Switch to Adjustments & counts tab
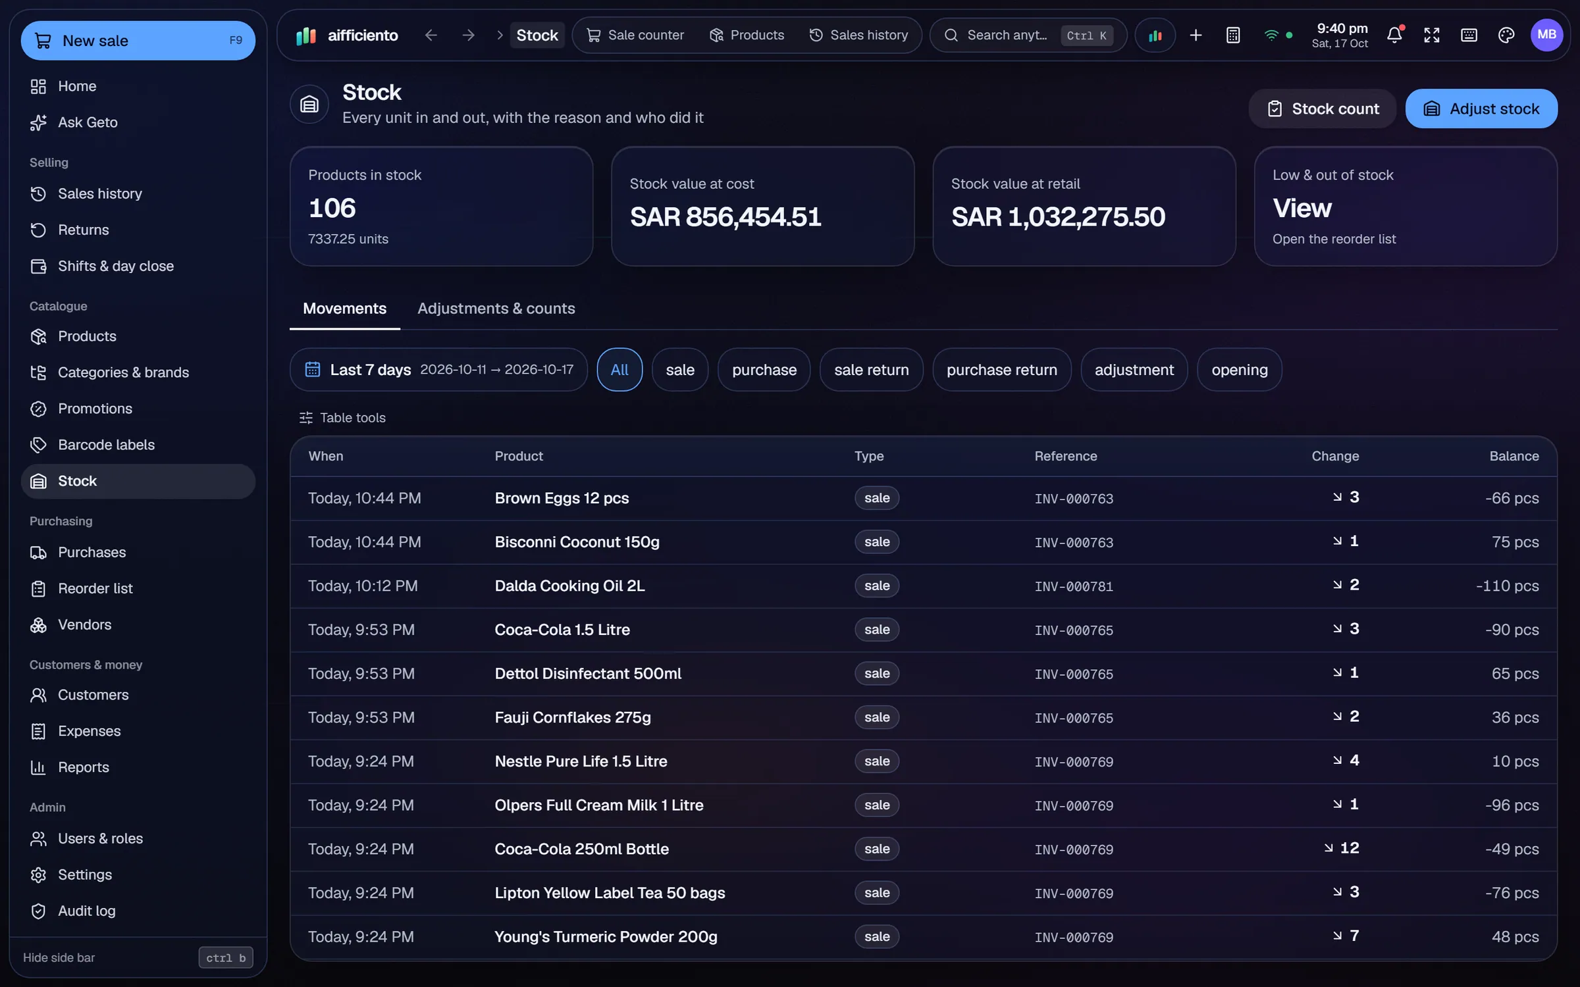Viewport: 1580px width, 987px height. [x=496, y=309]
